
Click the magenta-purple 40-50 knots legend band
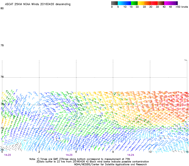[171, 3]
